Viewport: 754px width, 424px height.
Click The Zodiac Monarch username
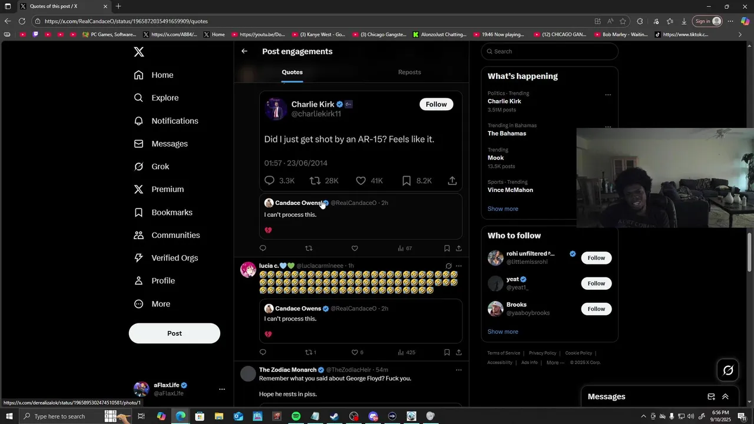click(x=287, y=370)
